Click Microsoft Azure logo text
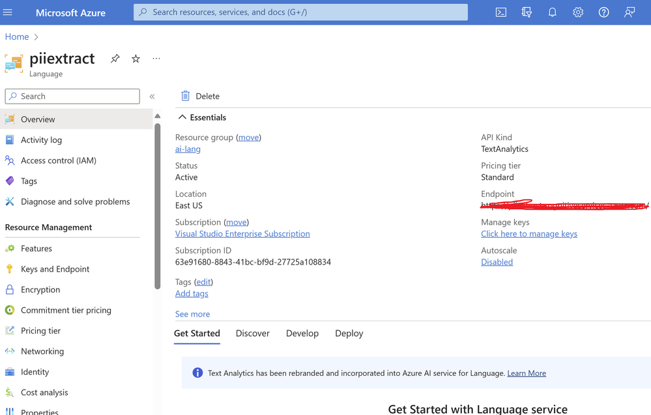 coord(70,13)
